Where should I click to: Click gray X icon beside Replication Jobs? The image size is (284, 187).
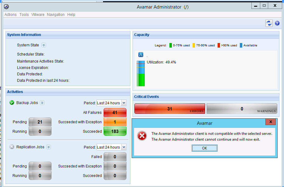[x=12, y=147]
